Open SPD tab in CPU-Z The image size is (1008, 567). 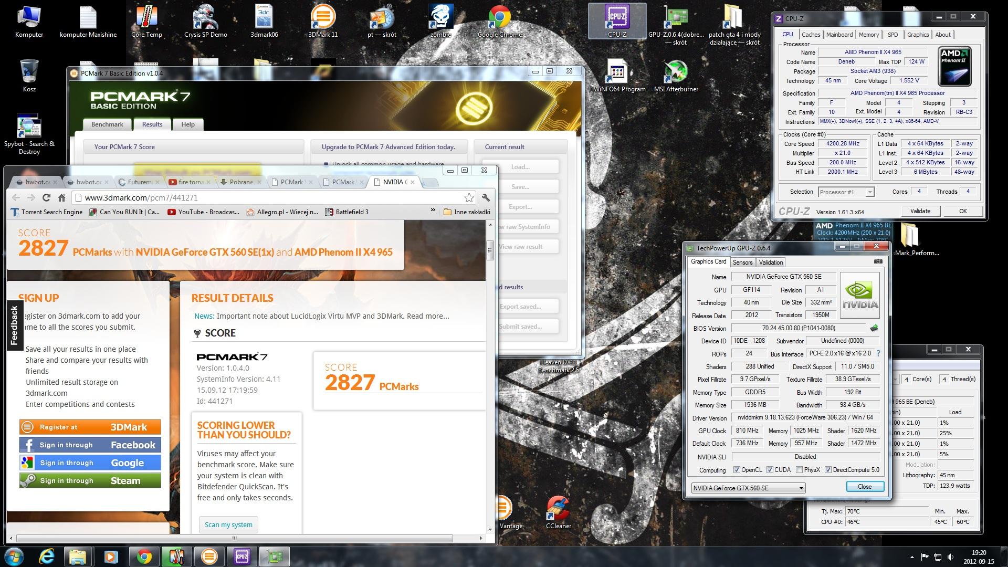point(892,35)
